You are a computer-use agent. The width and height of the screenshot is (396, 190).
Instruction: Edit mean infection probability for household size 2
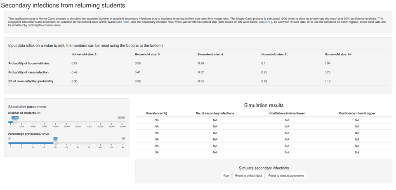point(74,72)
